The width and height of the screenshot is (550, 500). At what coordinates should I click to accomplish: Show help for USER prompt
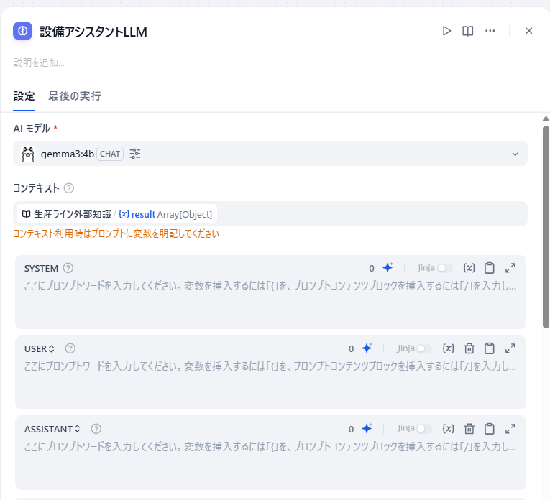pyautogui.click(x=70, y=348)
